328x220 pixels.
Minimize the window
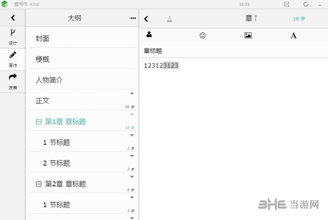(319, 5)
